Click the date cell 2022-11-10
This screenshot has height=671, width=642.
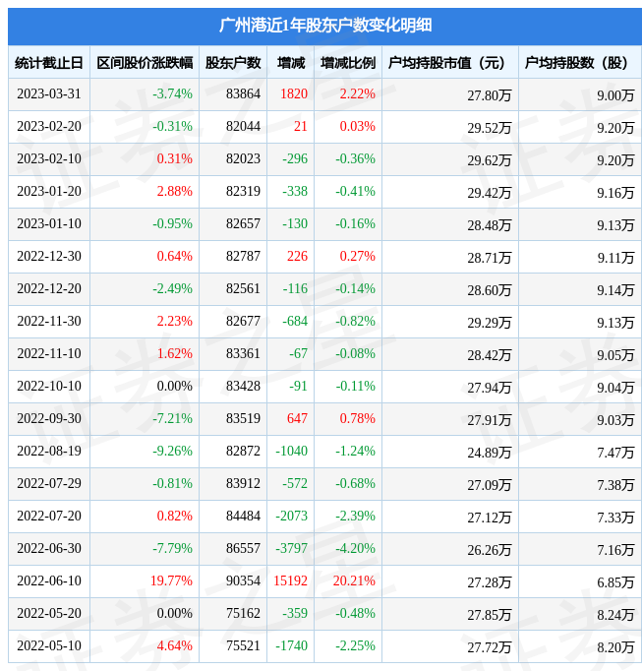pyautogui.click(x=49, y=353)
